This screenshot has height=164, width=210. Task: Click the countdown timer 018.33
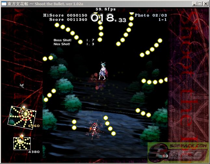click(109, 18)
